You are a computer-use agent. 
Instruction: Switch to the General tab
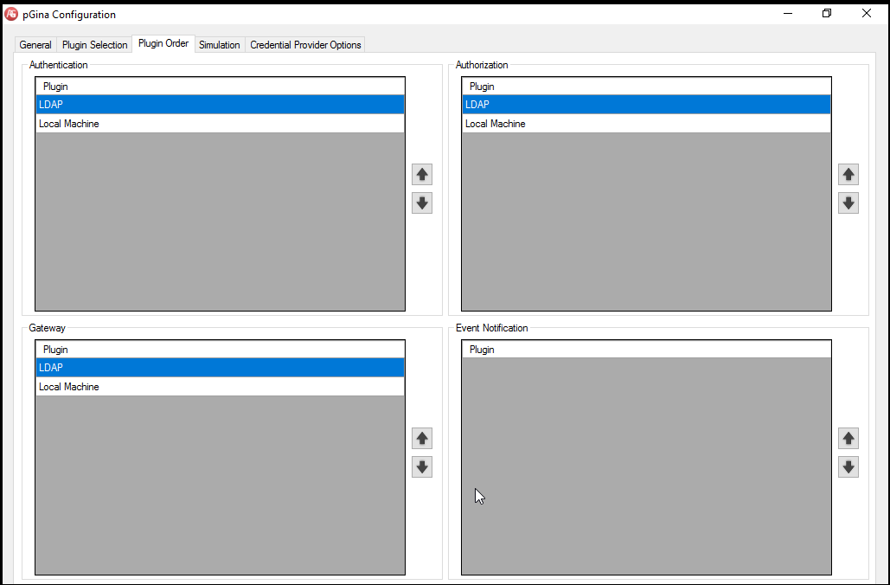(35, 45)
